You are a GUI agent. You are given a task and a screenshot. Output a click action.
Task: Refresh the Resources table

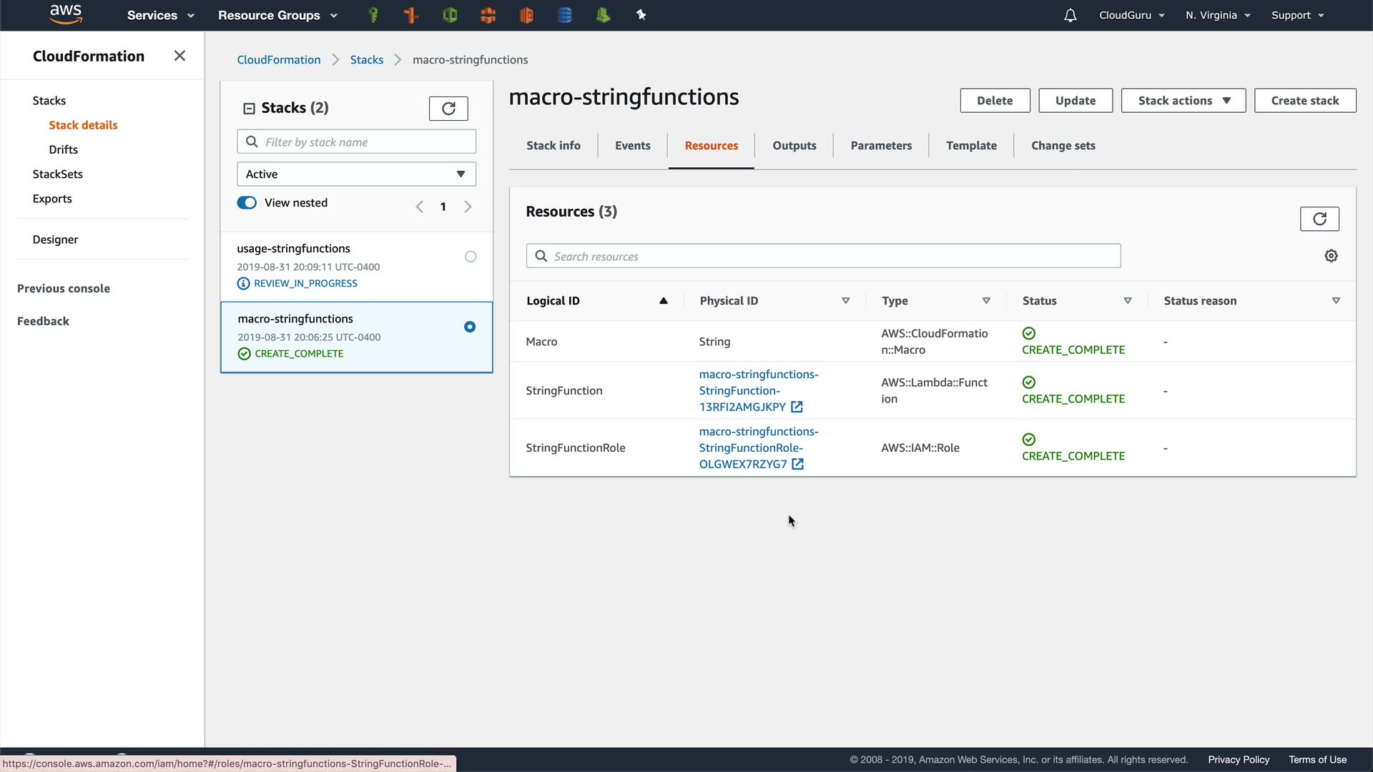point(1319,219)
